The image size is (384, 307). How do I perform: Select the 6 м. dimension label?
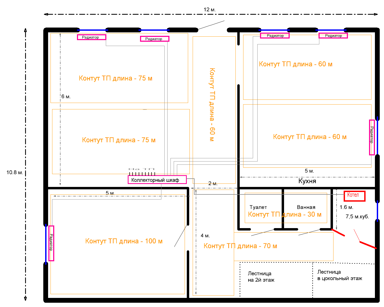coord(66,97)
